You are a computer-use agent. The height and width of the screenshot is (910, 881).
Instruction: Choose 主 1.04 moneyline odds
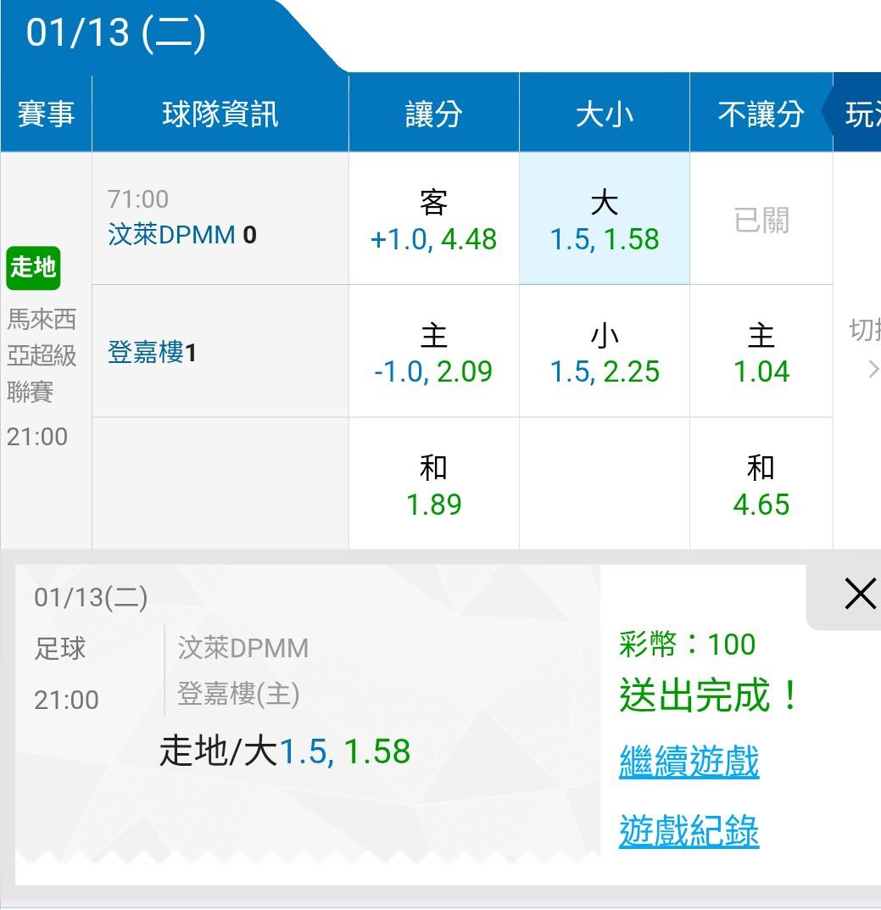(x=761, y=352)
